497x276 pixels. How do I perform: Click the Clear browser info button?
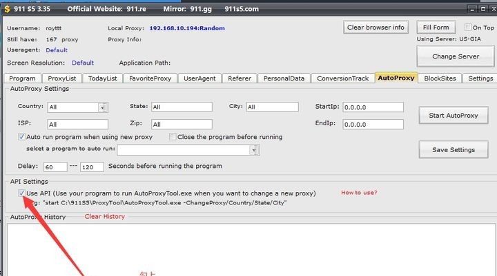[x=376, y=28]
